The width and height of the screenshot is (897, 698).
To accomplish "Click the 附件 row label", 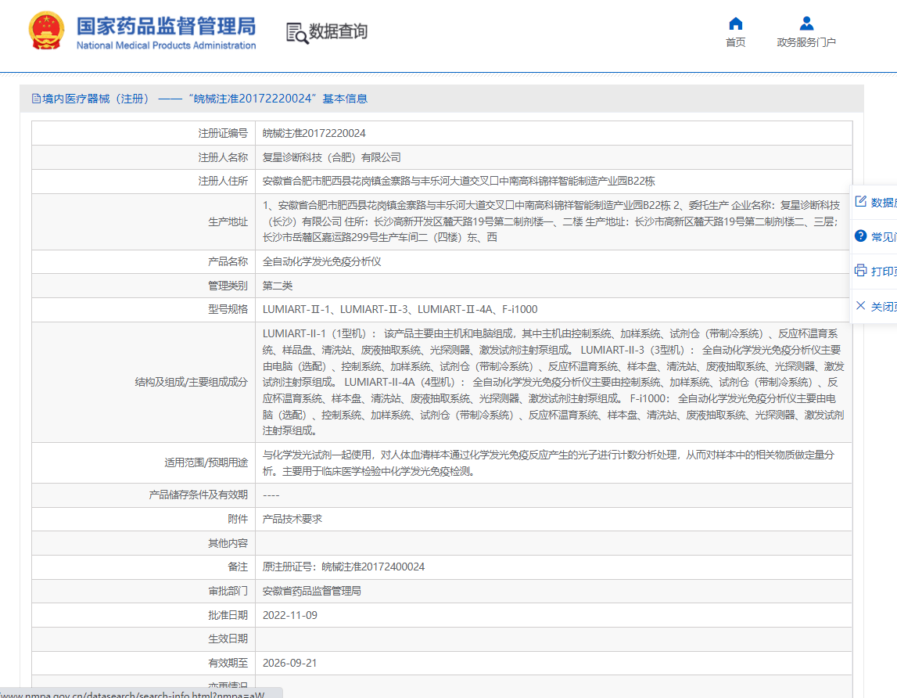I will (x=238, y=519).
